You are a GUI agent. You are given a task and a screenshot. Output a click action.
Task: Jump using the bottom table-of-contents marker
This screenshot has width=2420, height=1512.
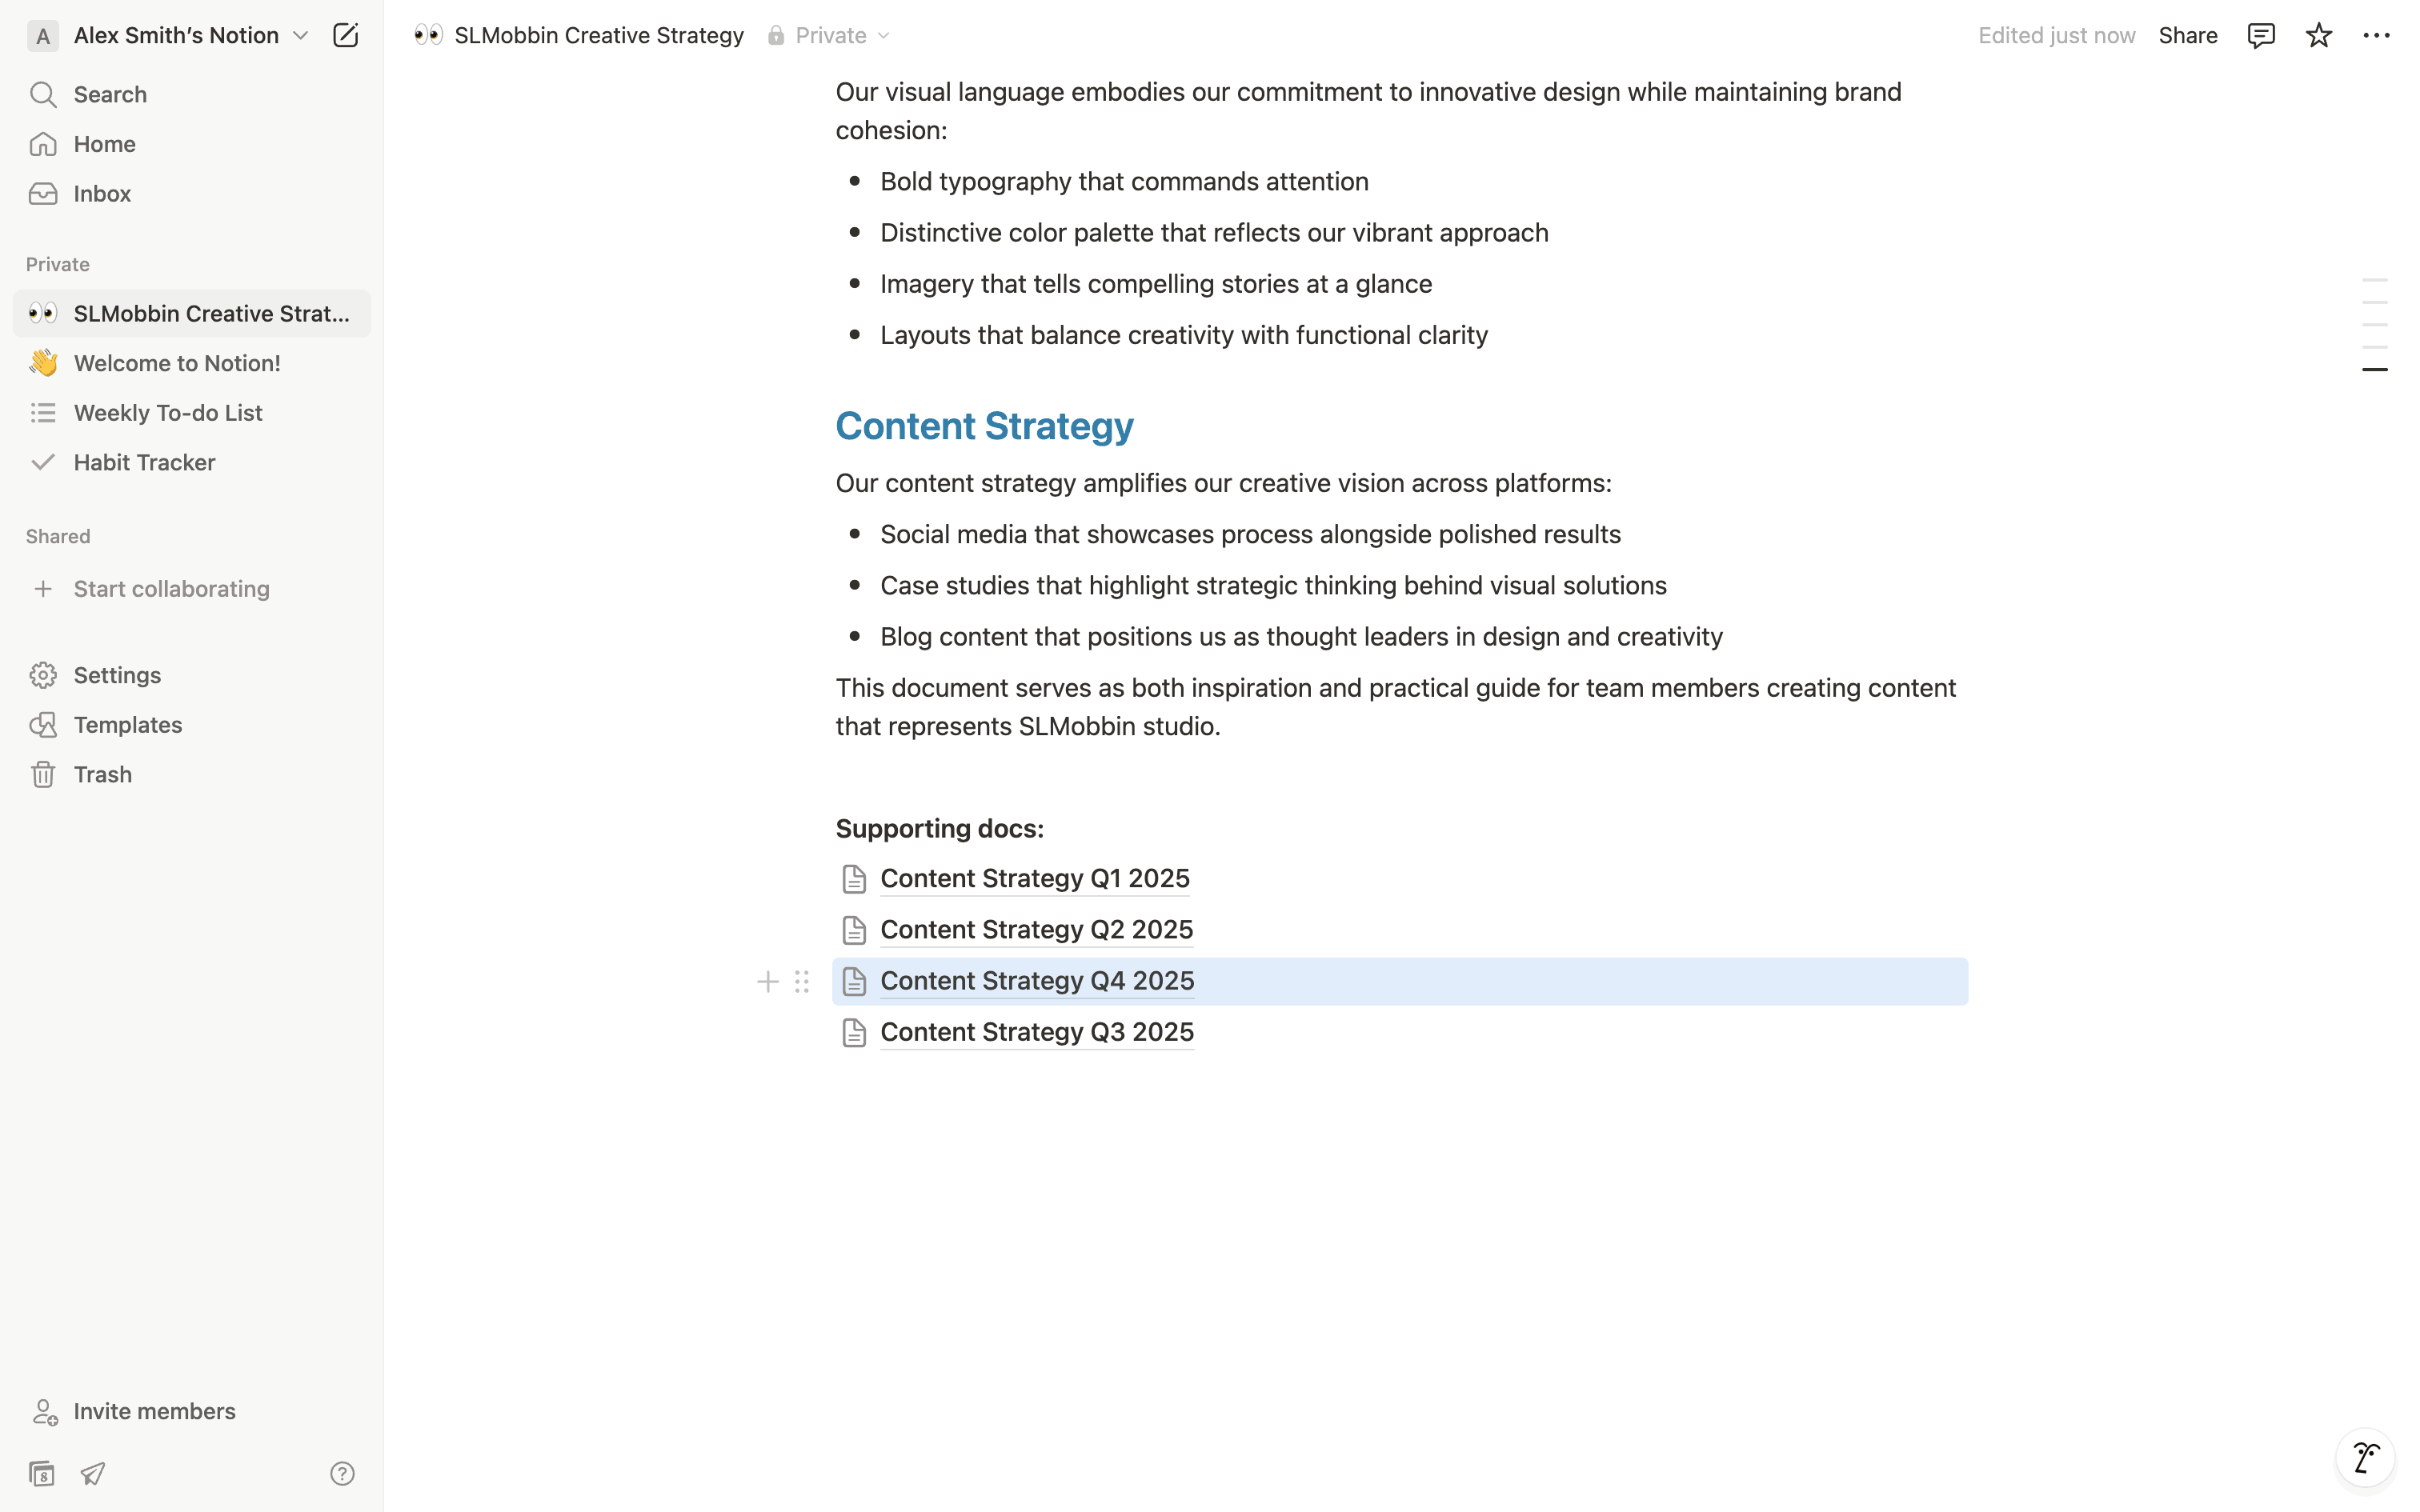[2374, 370]
